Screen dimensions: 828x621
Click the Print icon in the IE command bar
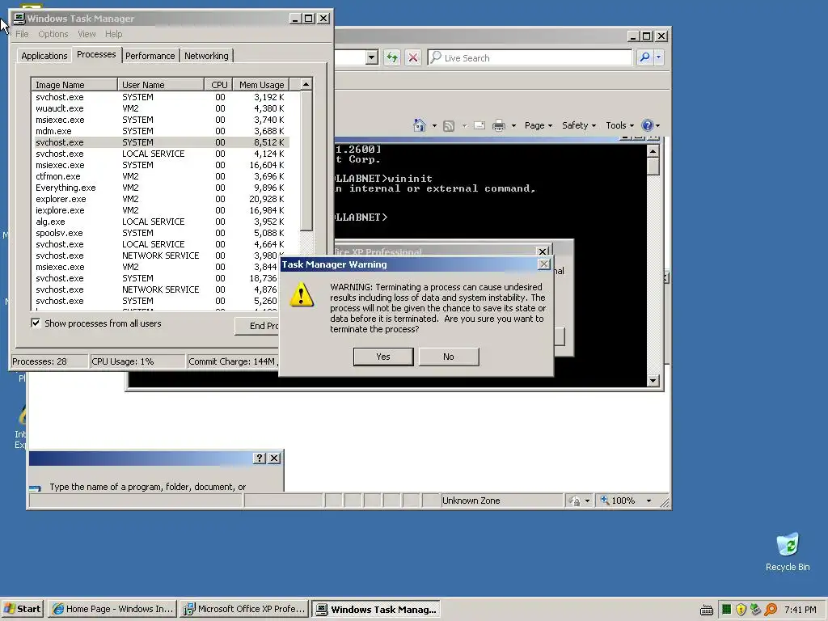[498, 125]
